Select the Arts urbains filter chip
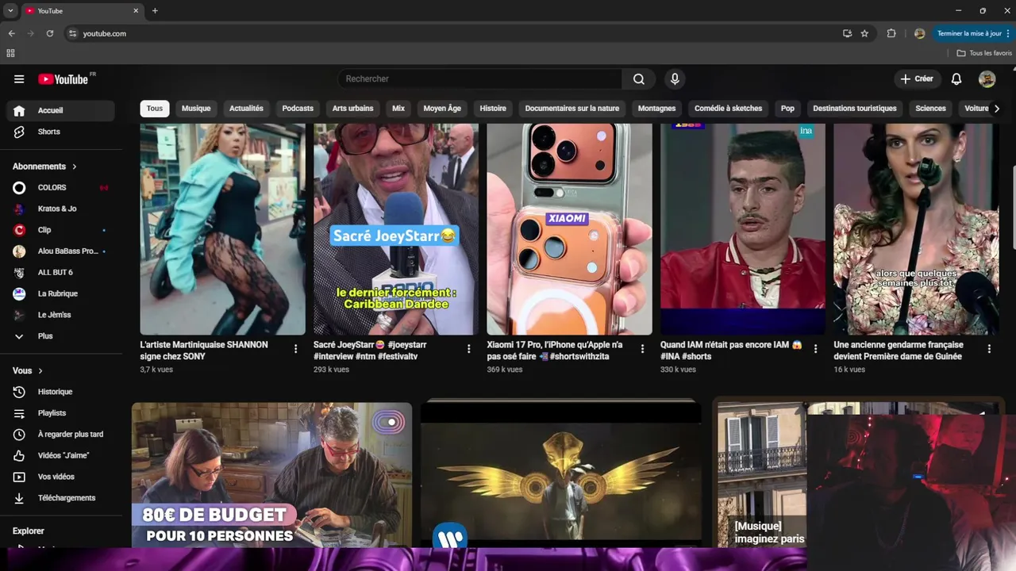This screenshot has height=571, width=1016. (352, 109)
